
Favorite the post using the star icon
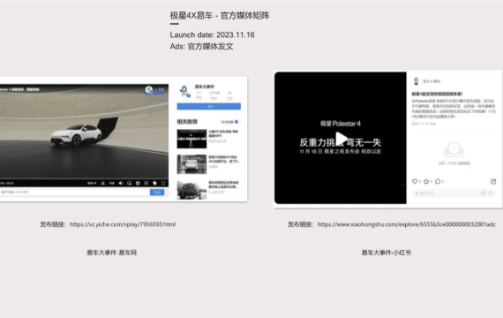426,181
